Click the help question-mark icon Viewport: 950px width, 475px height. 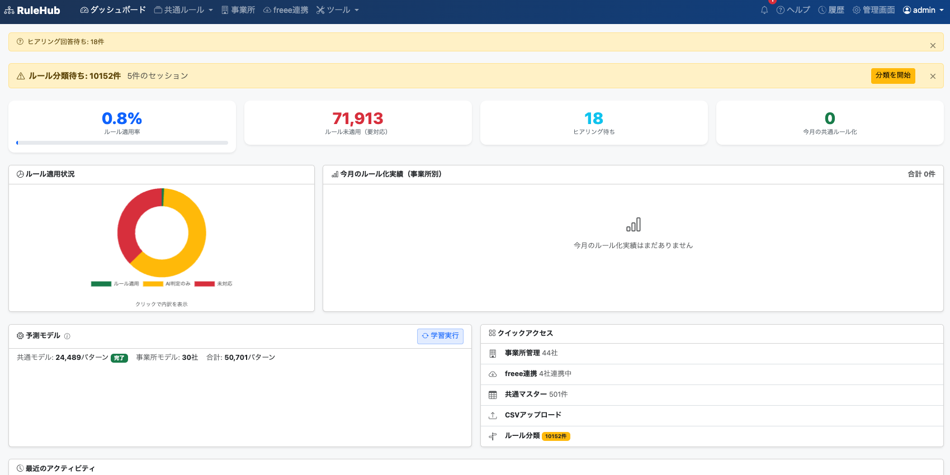[781, 10]
